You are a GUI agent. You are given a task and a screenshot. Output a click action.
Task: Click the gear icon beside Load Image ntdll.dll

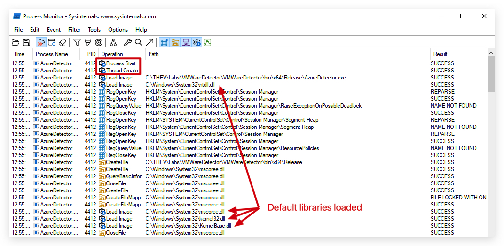click(x=102, y=85)
